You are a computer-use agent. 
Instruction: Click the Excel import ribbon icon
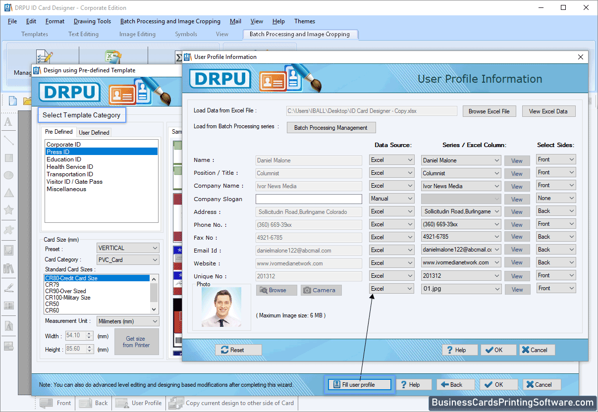click(x=113, y=56)
